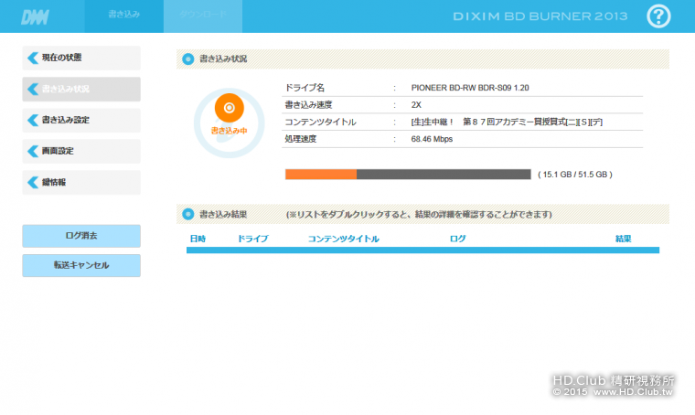Click the chevron icon on 書き込み状況 sidebar item
The image size is (695, 415).
click(x=33, y=89)
